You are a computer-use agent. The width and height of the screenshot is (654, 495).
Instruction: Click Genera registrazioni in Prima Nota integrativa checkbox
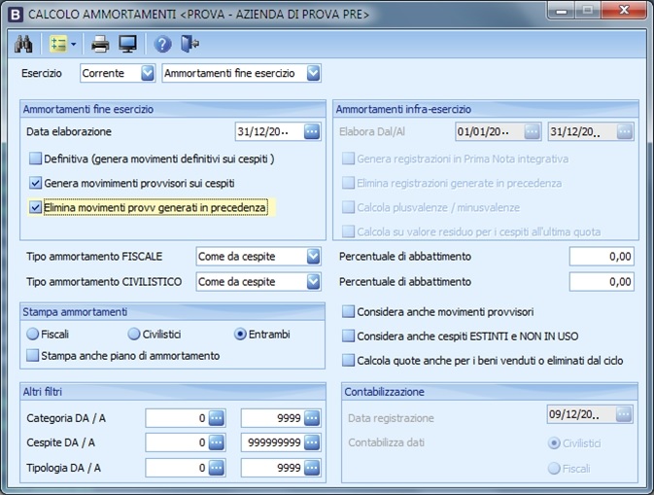(x=348, y=159)
